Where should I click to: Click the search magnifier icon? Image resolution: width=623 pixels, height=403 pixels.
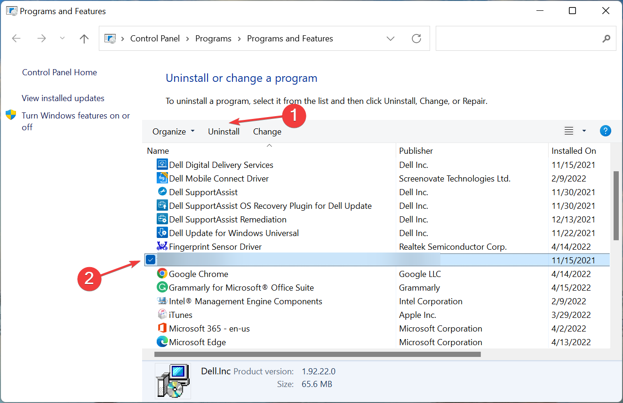(606, 39)
